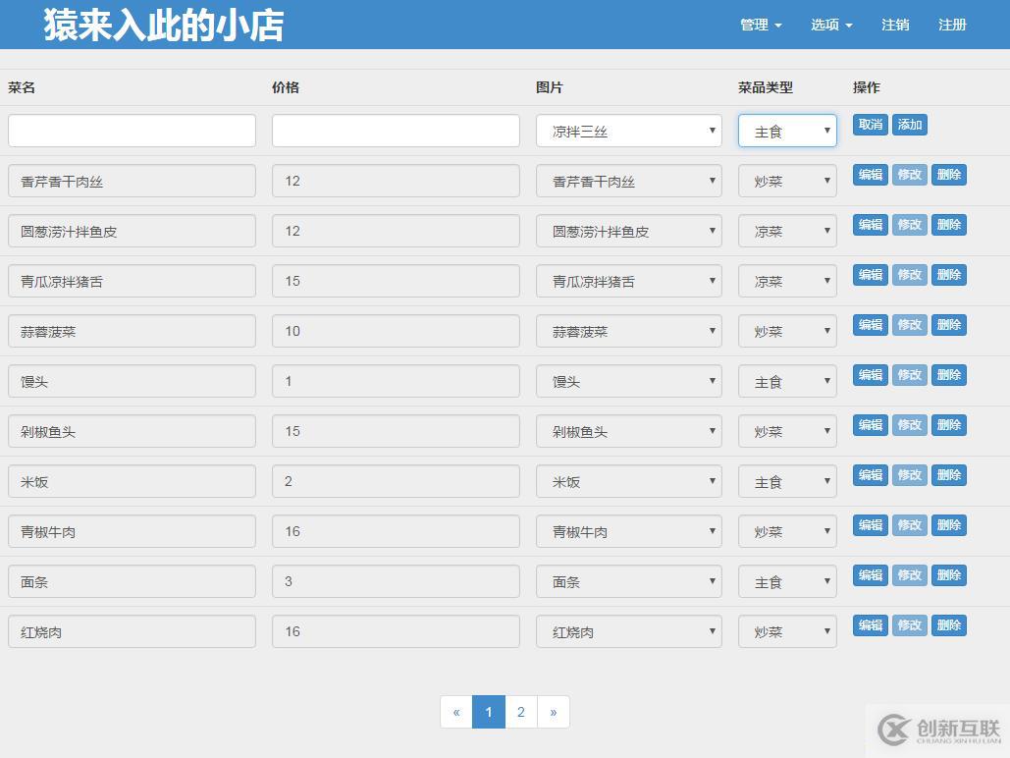Click 删除 for 红烧肉 row
This screenshot has height=758, width=1010.
(949, 625)
